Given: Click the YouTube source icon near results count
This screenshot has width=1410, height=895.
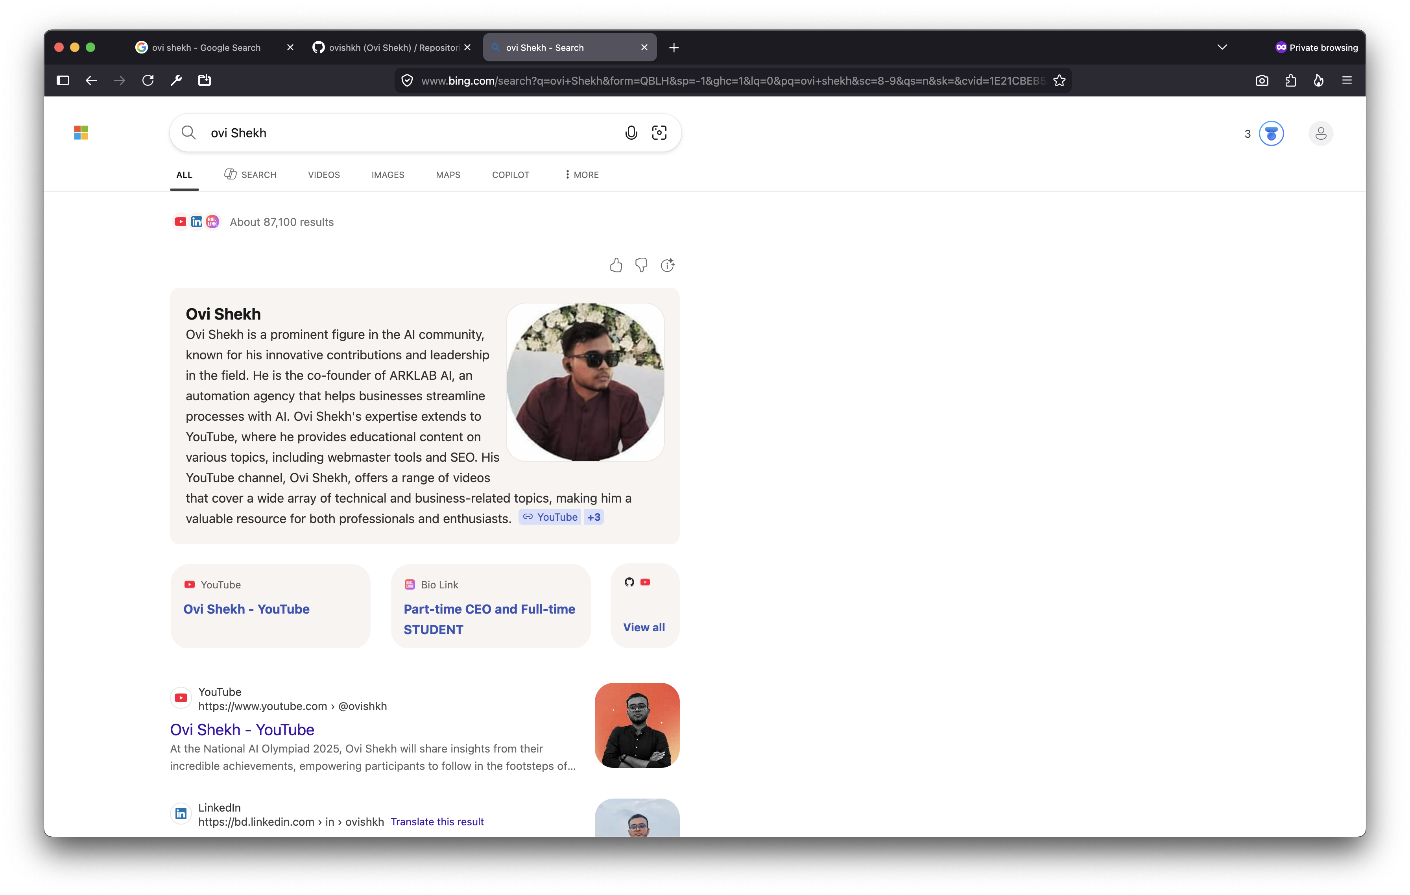Looking at the screenshot, I should 180,222.
